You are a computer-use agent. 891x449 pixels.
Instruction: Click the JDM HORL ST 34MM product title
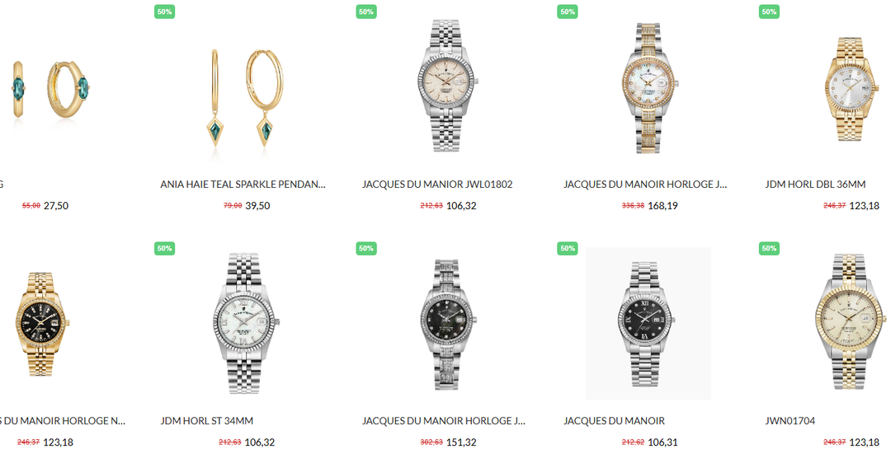point(207,421)
